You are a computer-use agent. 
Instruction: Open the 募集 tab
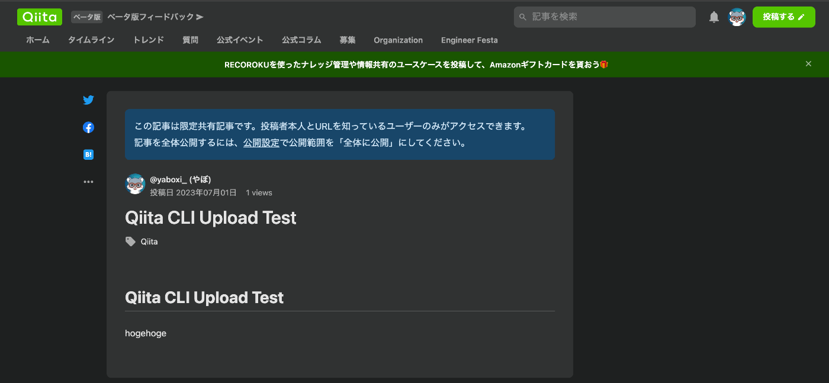(348, 40)
